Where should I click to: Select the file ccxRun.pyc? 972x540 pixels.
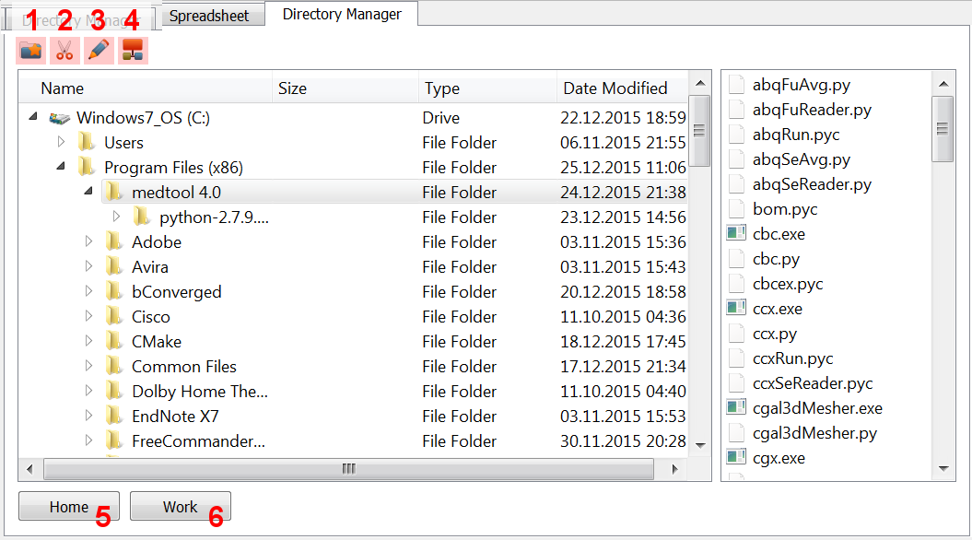tap(793, 358)
